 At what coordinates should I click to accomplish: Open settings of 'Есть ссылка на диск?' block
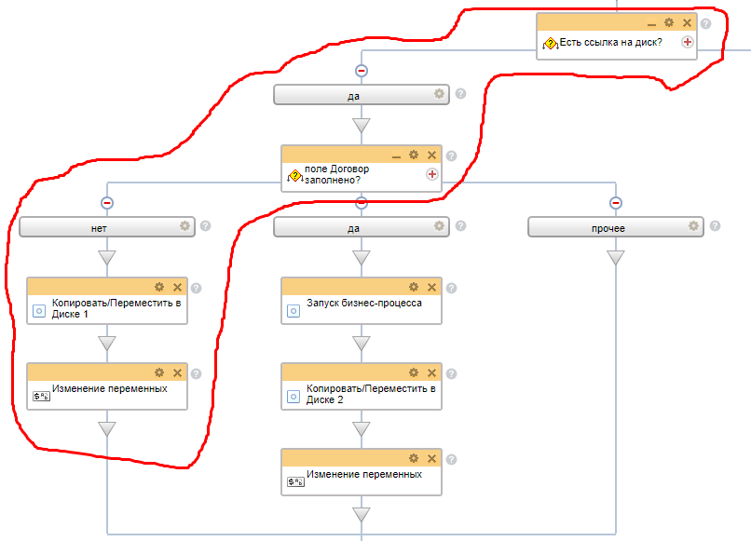pos(668,23)
